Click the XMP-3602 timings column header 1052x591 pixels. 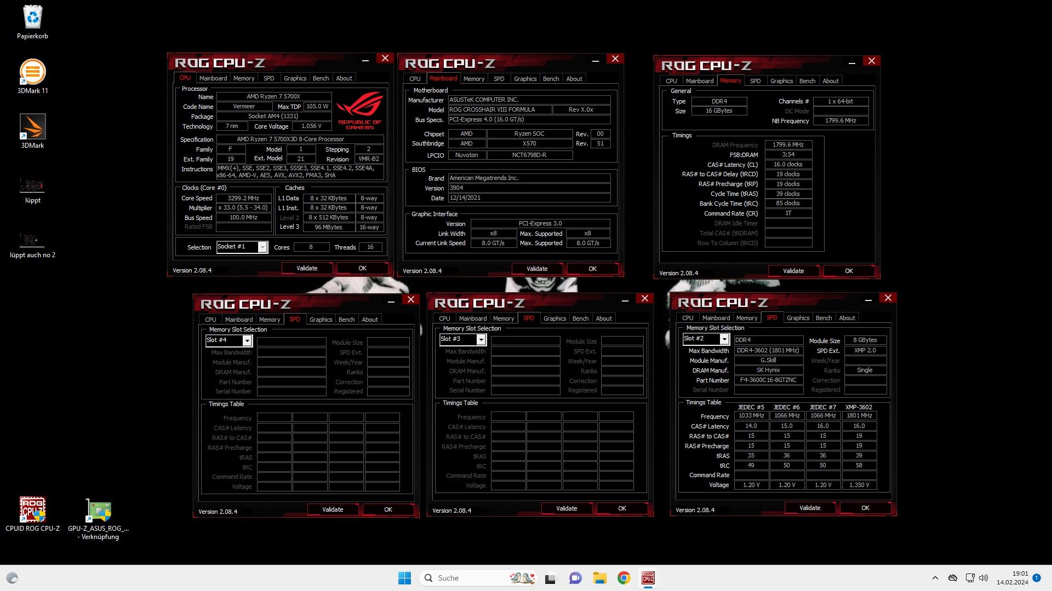[x=859, y=407]
